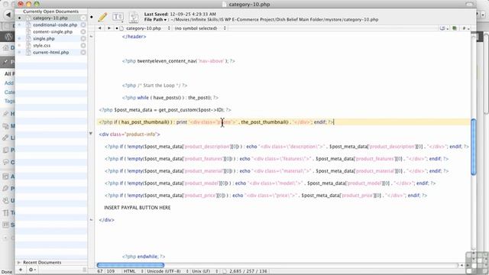
Task: Click the horizontal scrollbar thumb
Action: [x=131, y=265]
